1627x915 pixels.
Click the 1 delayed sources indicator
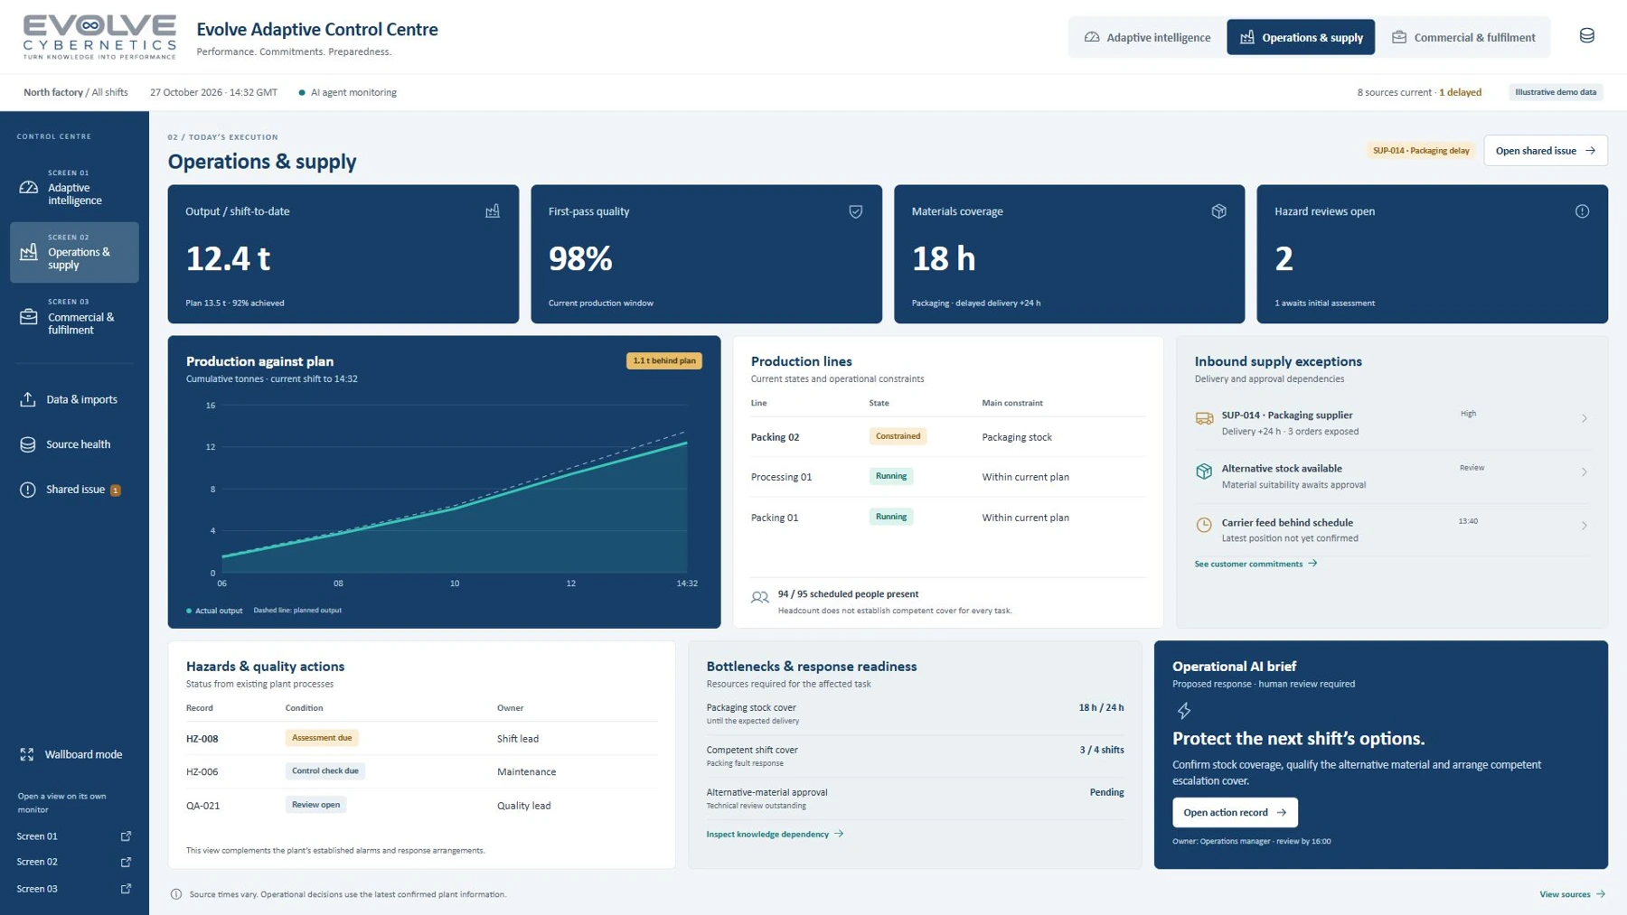tap(1460, 92)
